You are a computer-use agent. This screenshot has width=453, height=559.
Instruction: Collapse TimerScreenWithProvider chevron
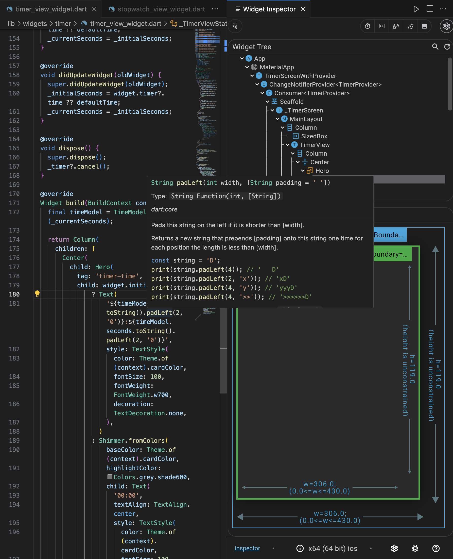click(252, 76)
